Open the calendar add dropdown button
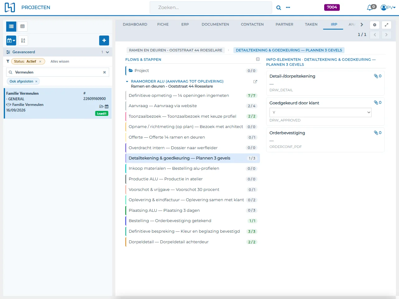 (x=11, y=40)
